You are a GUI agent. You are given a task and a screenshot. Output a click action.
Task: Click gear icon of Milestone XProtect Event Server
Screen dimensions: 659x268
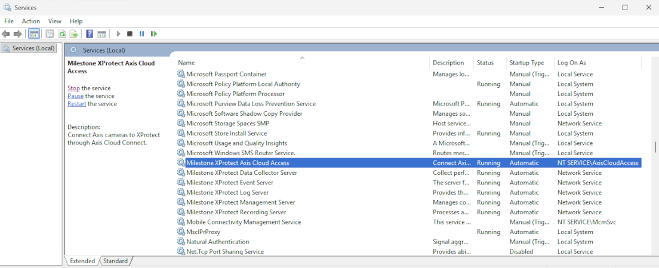181,182
